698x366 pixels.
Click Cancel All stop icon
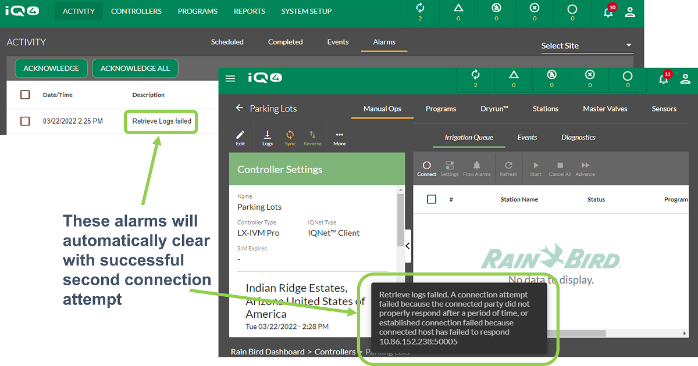tap(560, 168)
